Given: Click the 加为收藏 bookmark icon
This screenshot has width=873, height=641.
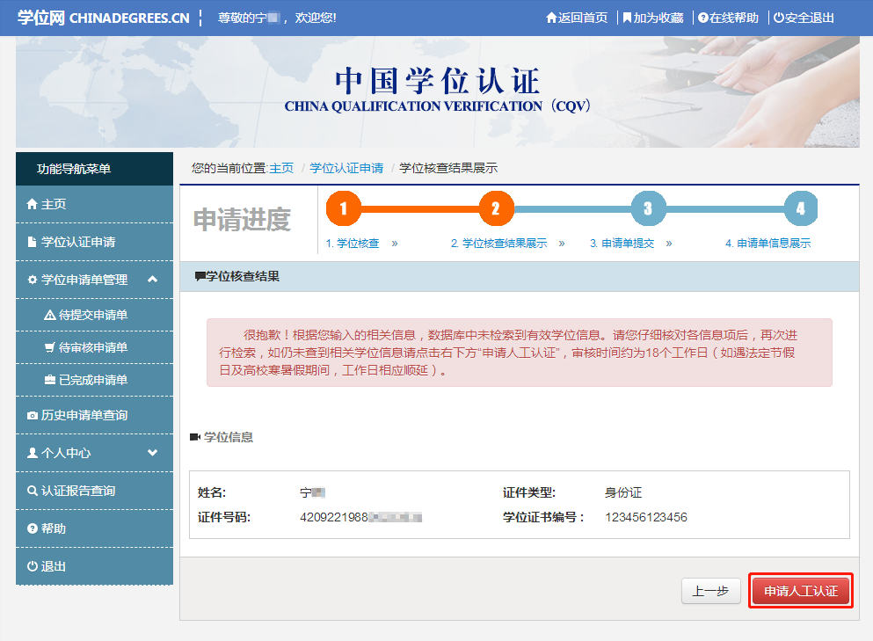Looking at the screenshot, I should coord(627,18).
